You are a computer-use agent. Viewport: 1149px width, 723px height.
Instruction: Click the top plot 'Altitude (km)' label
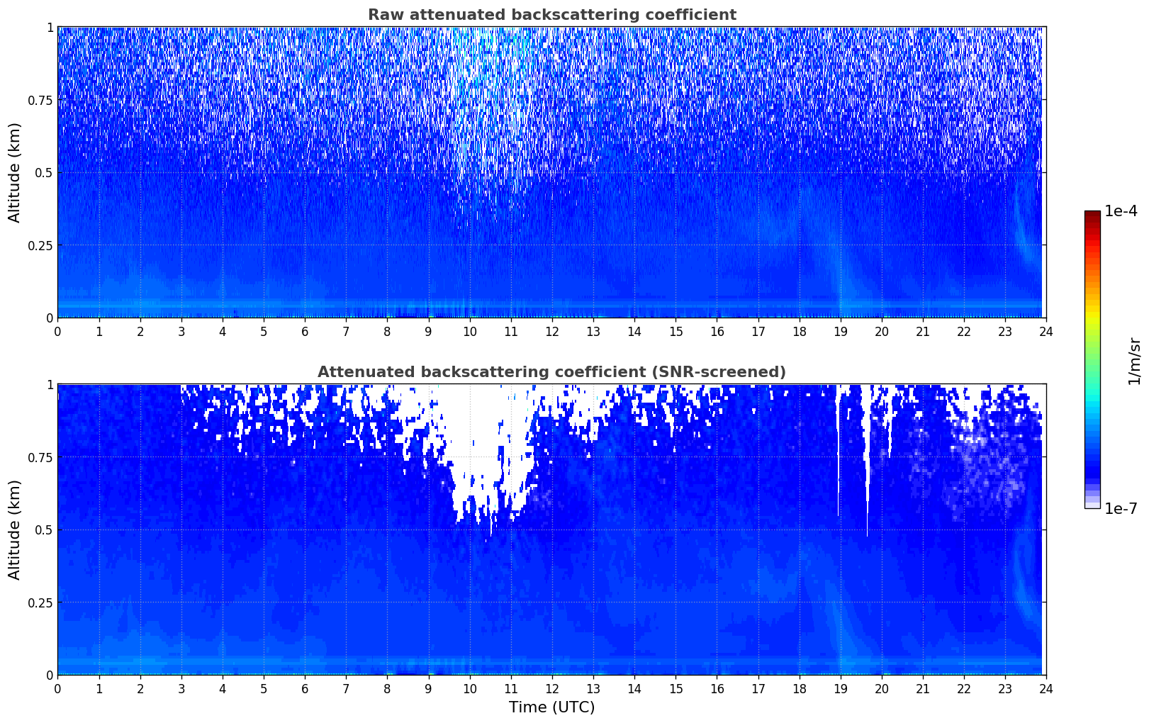click(15, 172)
